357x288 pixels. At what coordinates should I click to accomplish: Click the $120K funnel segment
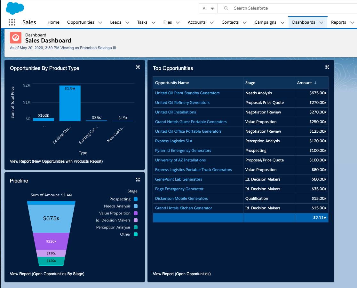pos(51,261)
